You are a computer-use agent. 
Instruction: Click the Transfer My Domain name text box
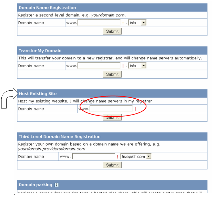[x=99, y=66]
